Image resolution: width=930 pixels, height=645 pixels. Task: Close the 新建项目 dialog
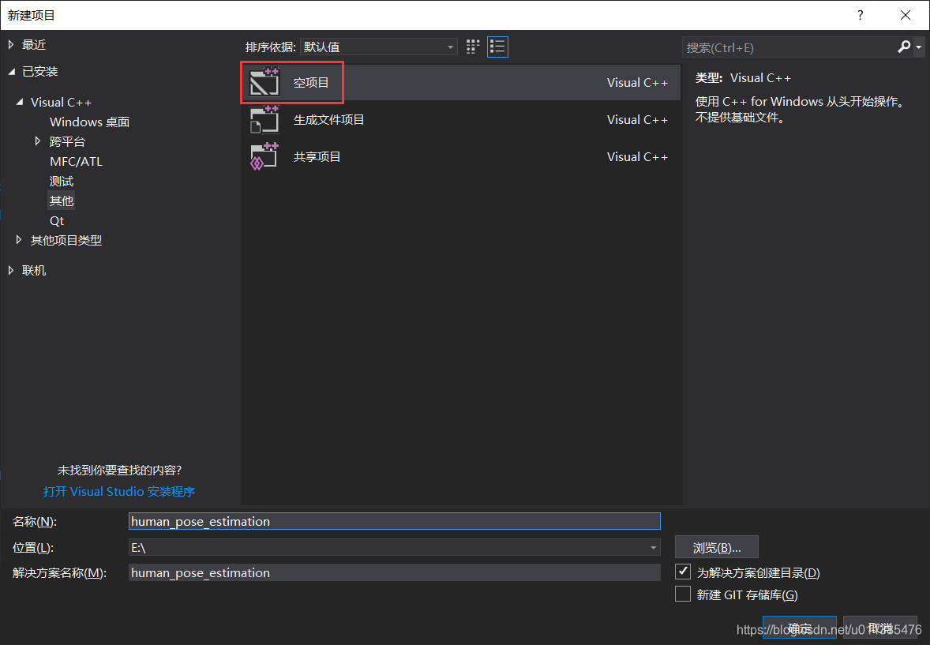(905, 15)
